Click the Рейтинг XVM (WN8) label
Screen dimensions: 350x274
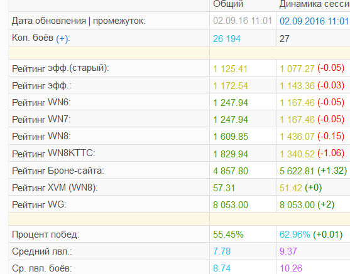click(55, 188)
